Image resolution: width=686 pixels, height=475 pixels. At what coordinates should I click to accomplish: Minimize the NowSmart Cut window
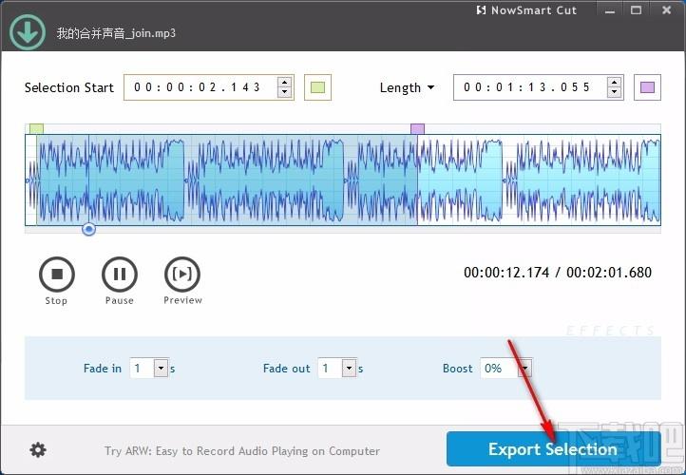610,10
